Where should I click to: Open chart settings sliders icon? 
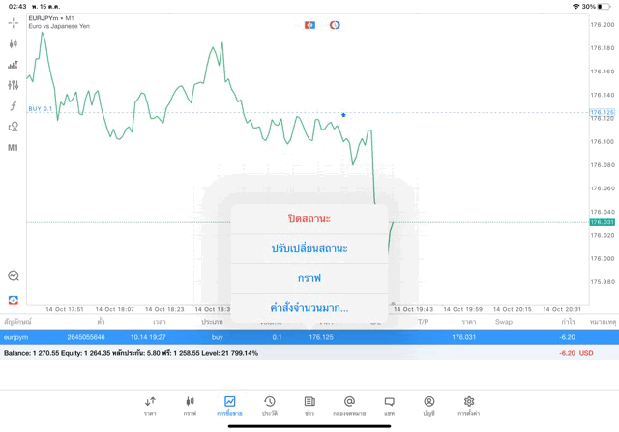tap(14, 85)
